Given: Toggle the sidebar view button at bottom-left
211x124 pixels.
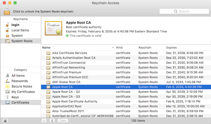Looking at the screenshot, I should [6, 121].
